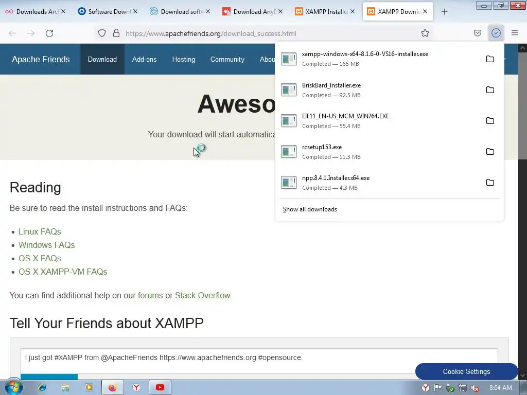Click the XAMPP tweet text box
Screen dimensions: 527x395
point(259,361)
